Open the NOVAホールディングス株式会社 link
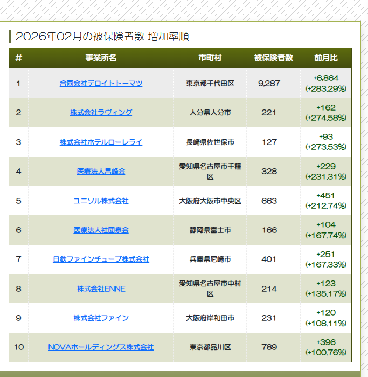 pos(101,347)
